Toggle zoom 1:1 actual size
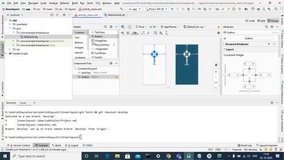The image size is (284, 160). coord(216,83)
